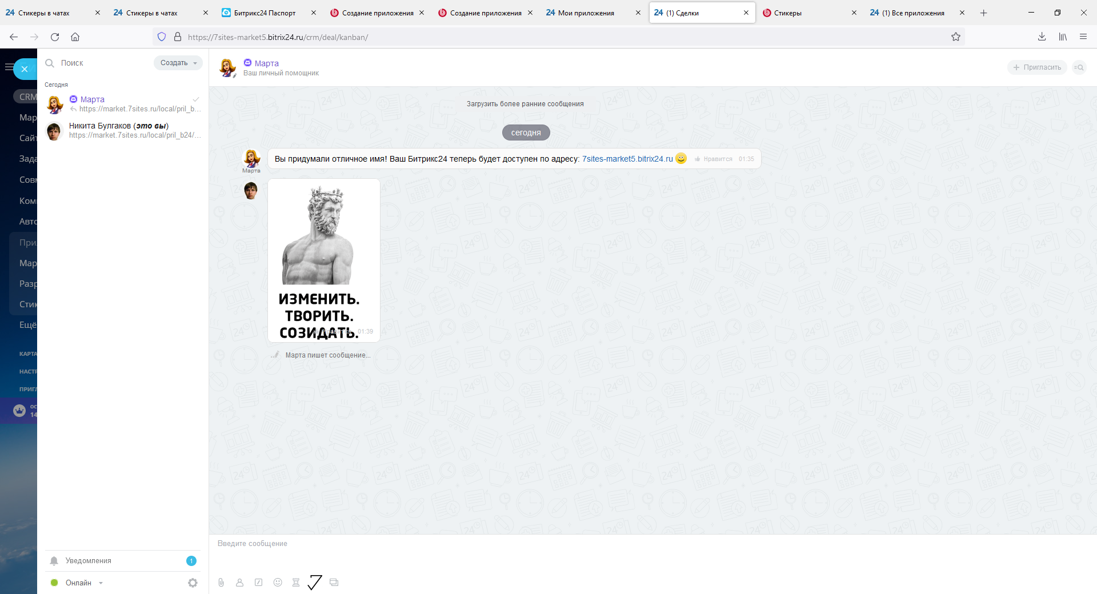The height and width of the screenshot is (594, 1097).
Task: Like Марта's message with Нравится
Action: [714, 159]
